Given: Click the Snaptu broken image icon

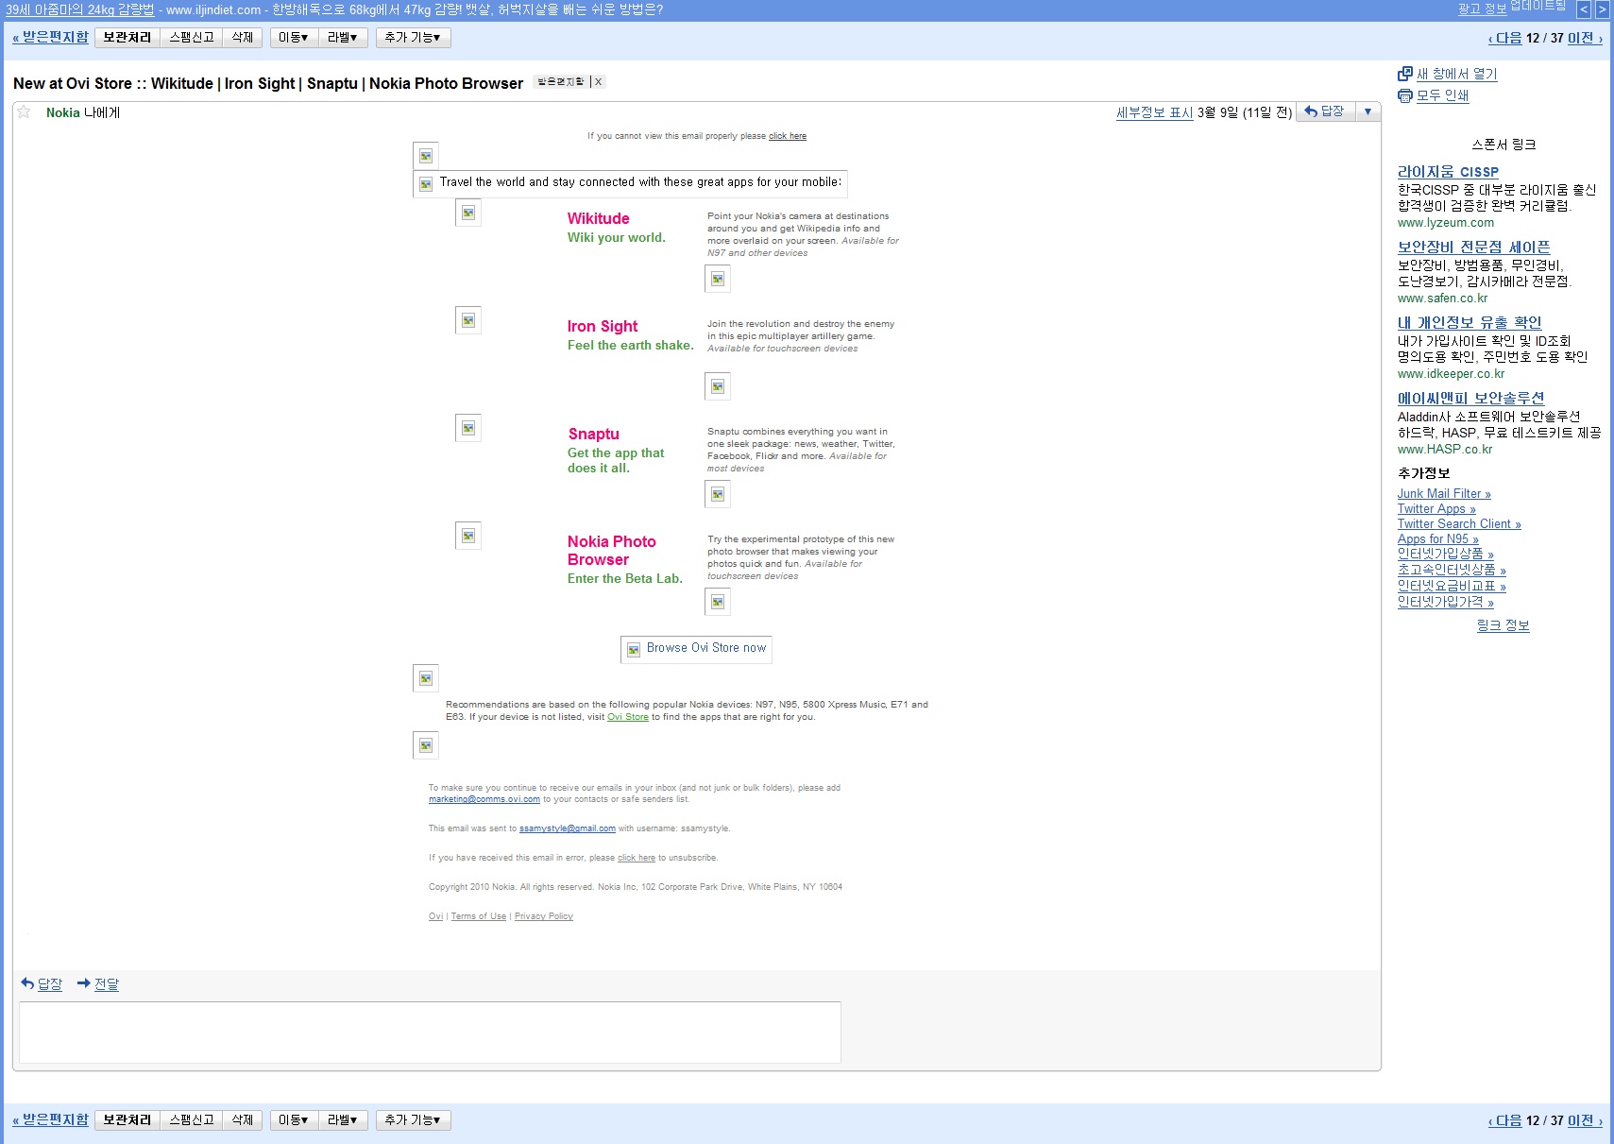Looking at the screenshot, I should pos(468,428).
